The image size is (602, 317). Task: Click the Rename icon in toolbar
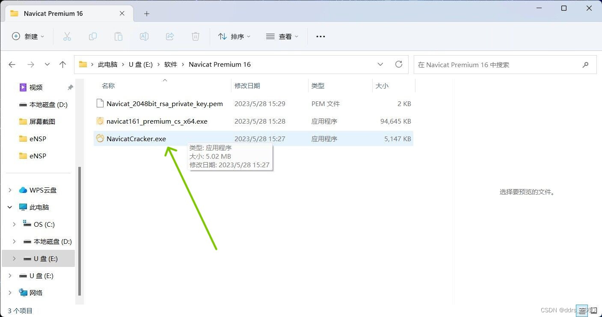point(144,37)
